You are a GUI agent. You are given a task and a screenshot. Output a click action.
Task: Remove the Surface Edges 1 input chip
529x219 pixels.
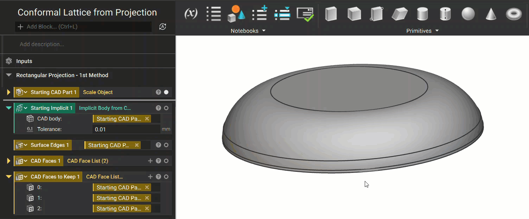(137, 145)
